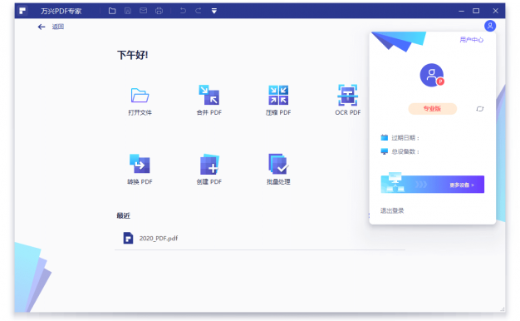The width and height of the screenshot is (520, 321).
Task: Click the undo arrow in title bar
Action: (x=183, y=11)
